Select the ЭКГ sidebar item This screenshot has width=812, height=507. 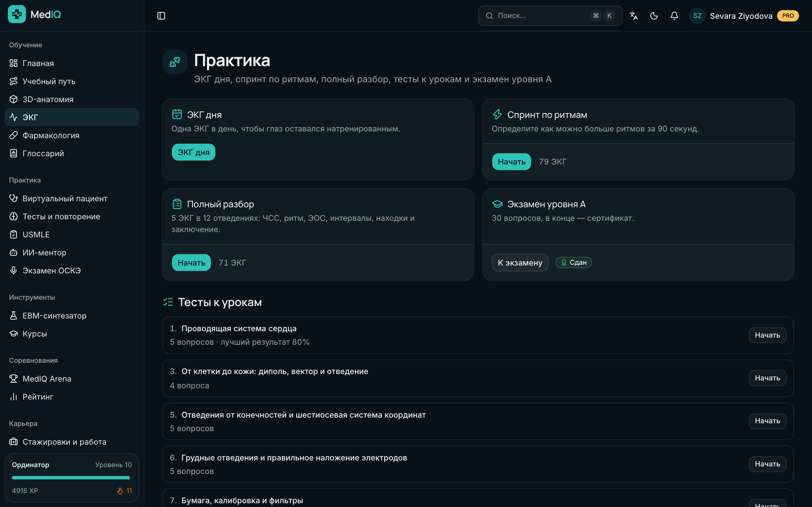tap(72, 117)
